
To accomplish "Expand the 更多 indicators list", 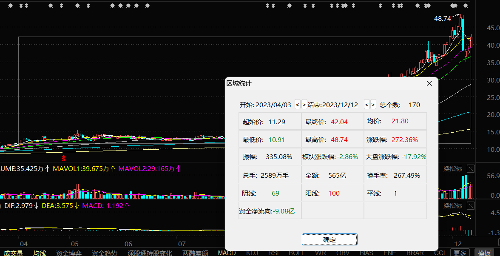I will [x=460, y=253].
